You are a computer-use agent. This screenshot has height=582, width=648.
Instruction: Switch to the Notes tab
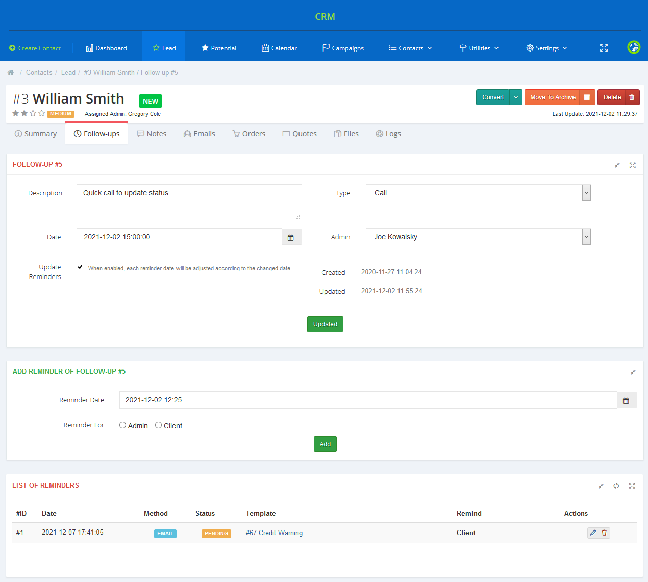tap(152, 134)
